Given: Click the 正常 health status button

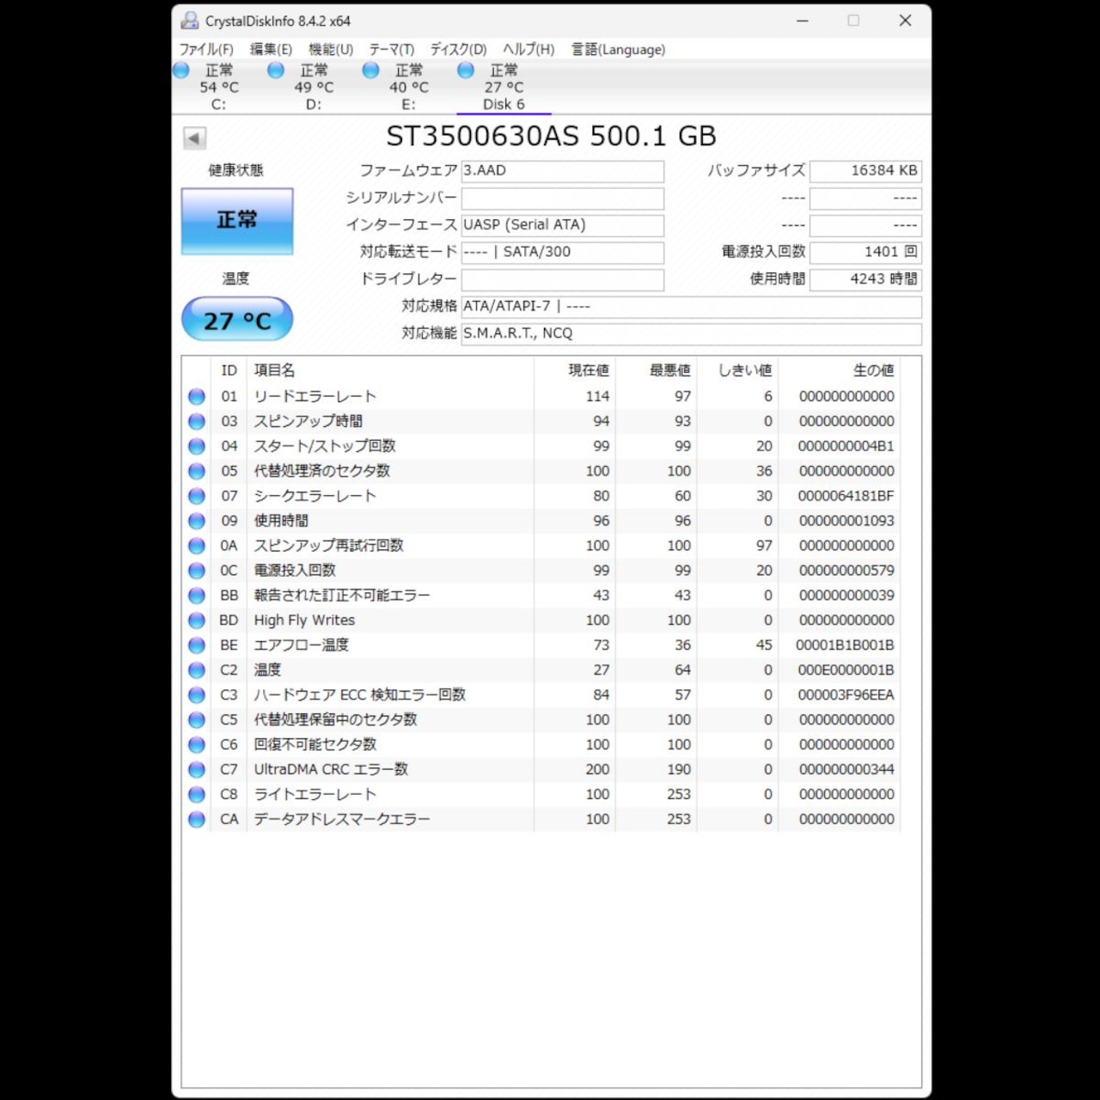Looking at the screenshot, I should point(237,221).
